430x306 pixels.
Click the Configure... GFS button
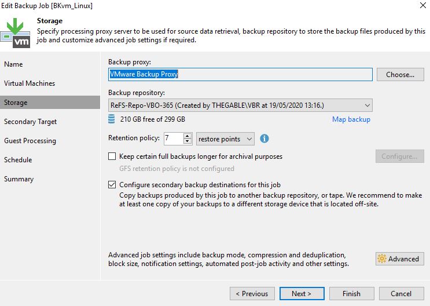399,156
